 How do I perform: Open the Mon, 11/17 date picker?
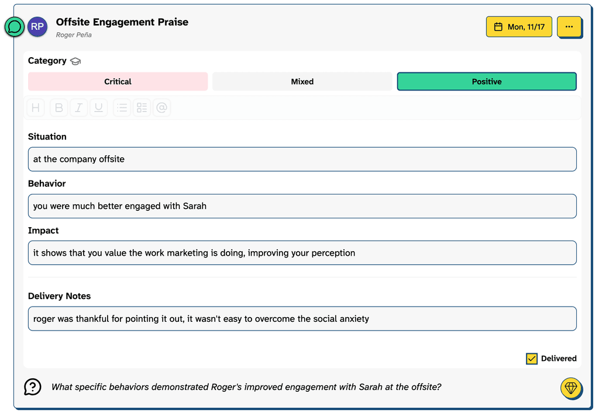(x=519, y=27)
